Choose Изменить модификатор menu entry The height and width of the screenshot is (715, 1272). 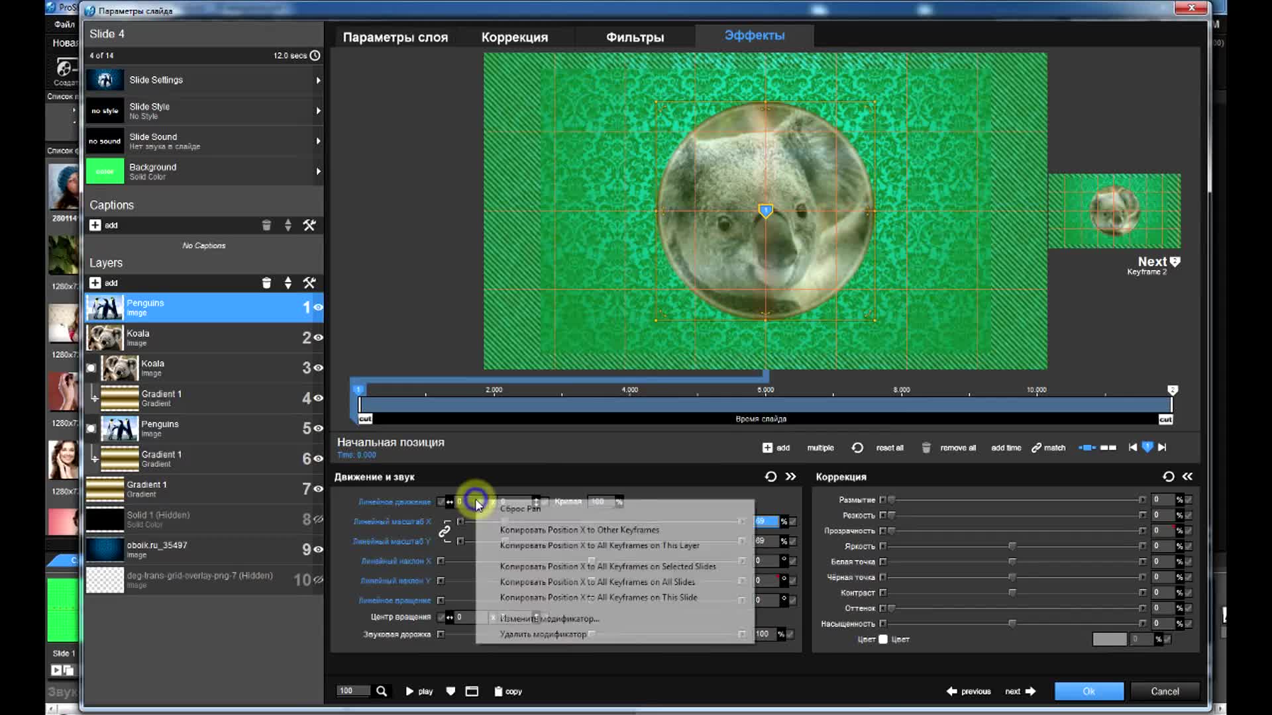click(x=550, y=618)
